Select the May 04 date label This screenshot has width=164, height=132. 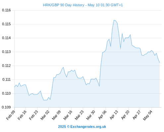click(x=148, y=115)
